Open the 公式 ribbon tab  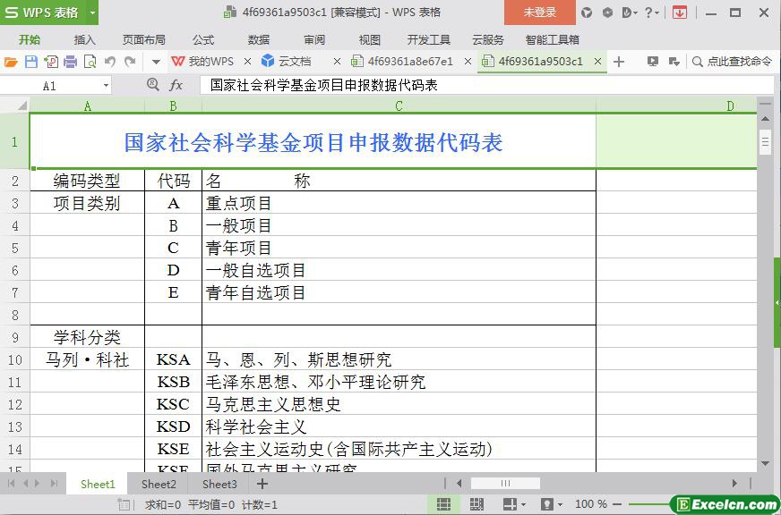point(203,39)
